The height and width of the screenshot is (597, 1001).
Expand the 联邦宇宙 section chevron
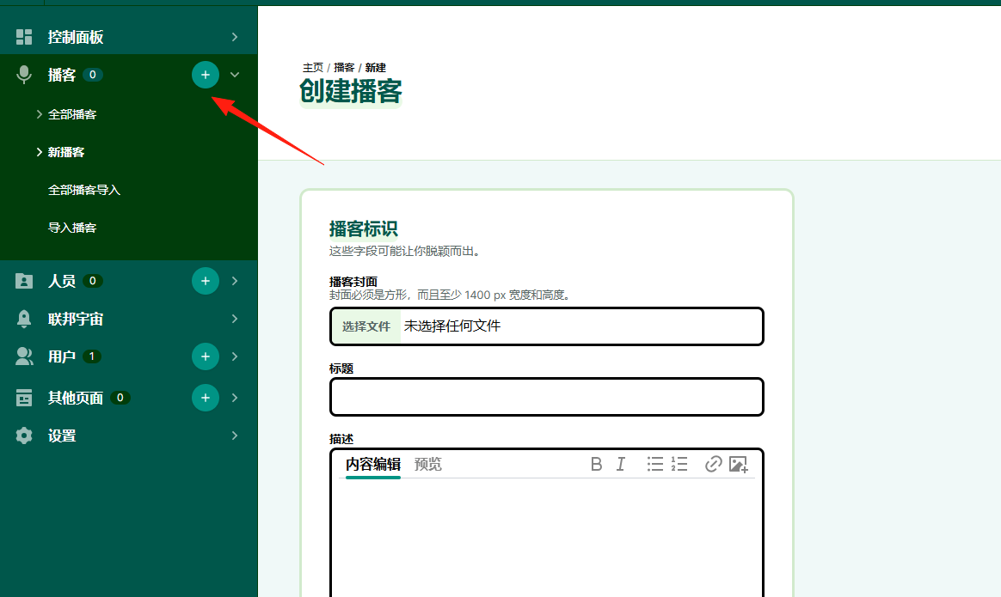click(234, 319)
